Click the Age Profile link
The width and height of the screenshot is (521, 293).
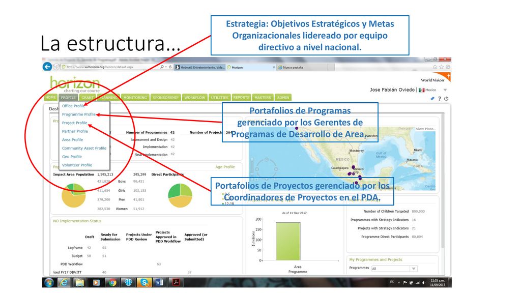pyautogui.click(x=225, y=167)
